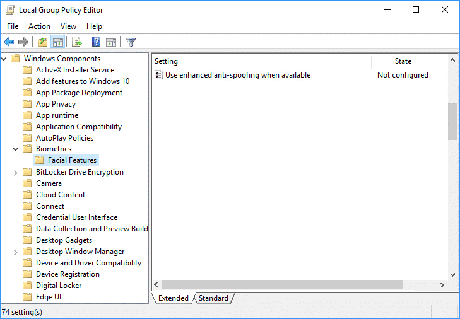460x319 pixels.
Task: Expand the Desktop Window Manager node
Action: pyautogui.click(x=15, y=252)
